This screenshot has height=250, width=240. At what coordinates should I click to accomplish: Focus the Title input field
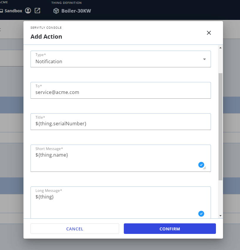(x=121, y=122)
